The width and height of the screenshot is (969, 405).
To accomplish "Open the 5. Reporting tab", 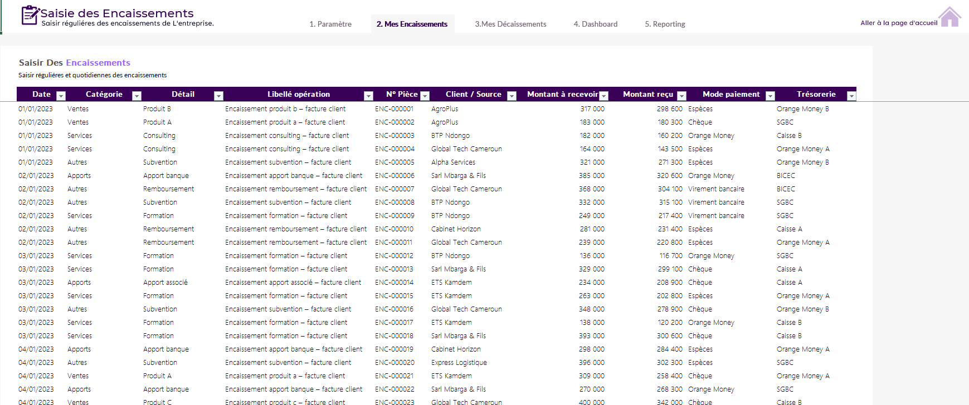I will click(x=665, y=24).
